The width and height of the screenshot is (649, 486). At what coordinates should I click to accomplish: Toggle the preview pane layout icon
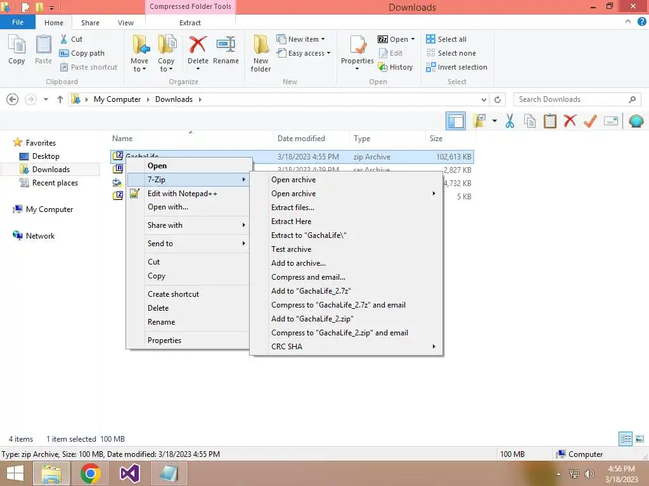click(x=456, y=121)
